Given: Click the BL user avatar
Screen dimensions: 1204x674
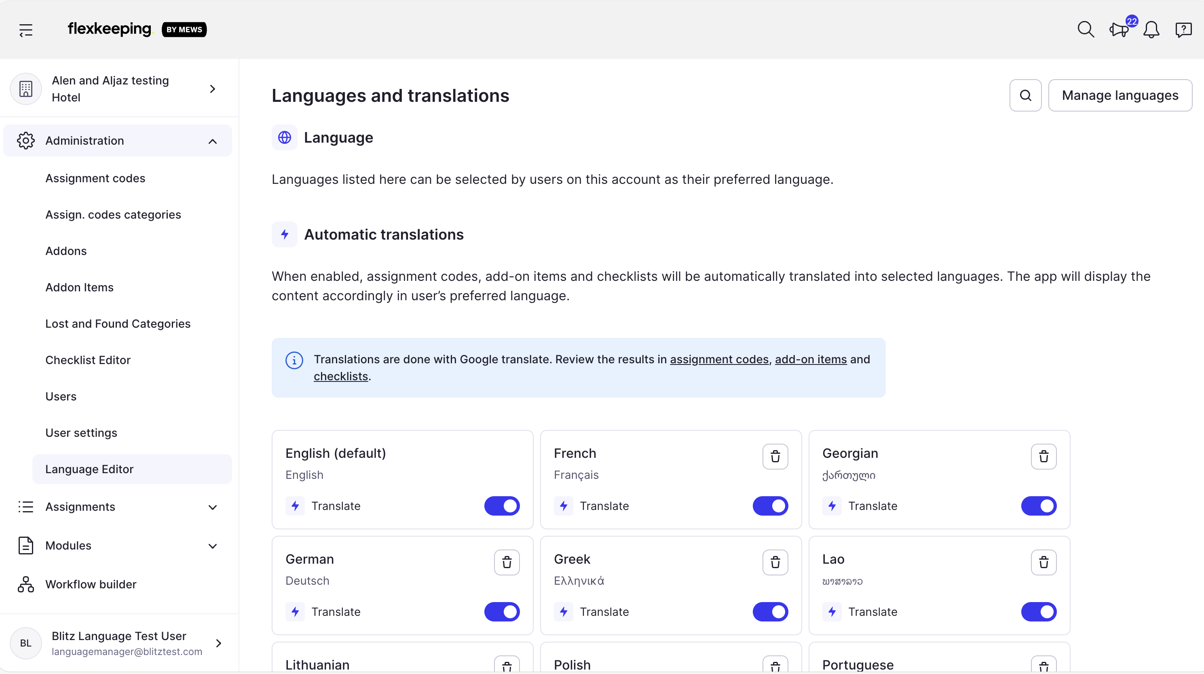Looking at the screenshot, I should [x=26, y=643].
